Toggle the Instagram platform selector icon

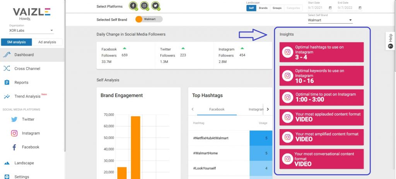[145, 5]
